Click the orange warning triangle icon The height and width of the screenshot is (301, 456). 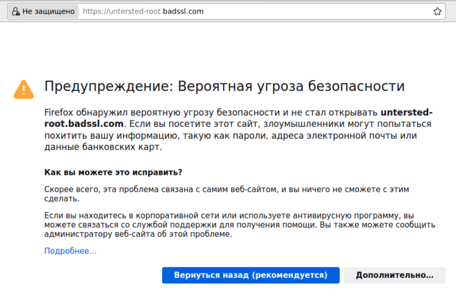tap(24, 89)
